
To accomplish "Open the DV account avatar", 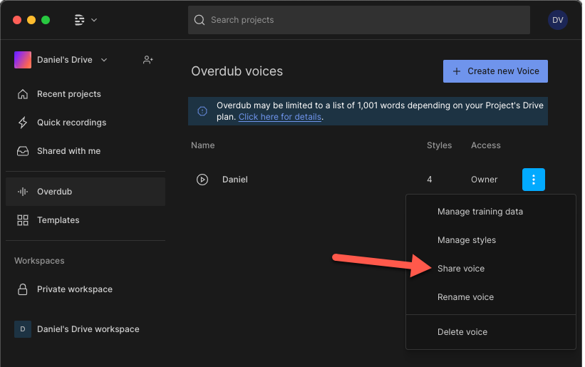I will [x=557, y=20].
